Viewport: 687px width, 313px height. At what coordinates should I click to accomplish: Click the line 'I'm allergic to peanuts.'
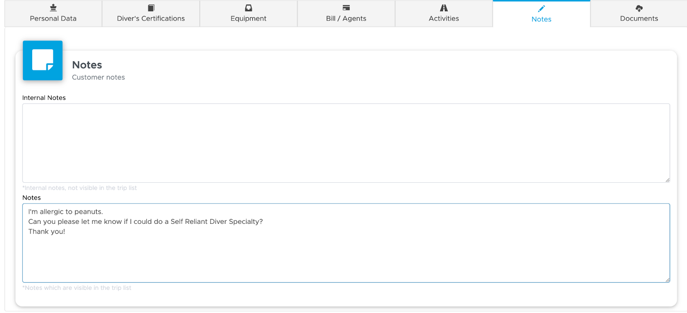66,212
